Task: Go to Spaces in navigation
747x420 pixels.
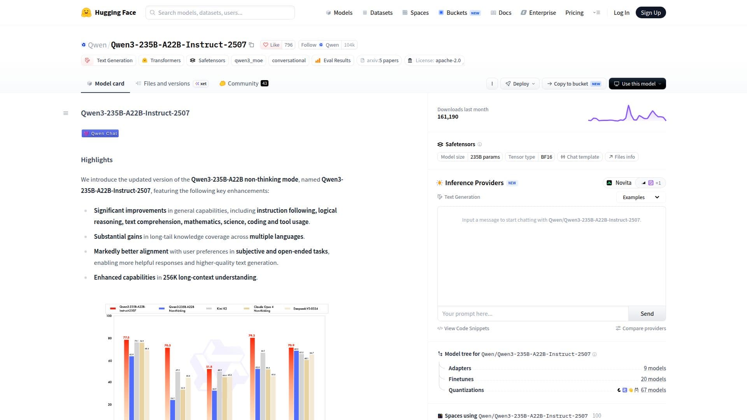Action: tap(416, 12)
